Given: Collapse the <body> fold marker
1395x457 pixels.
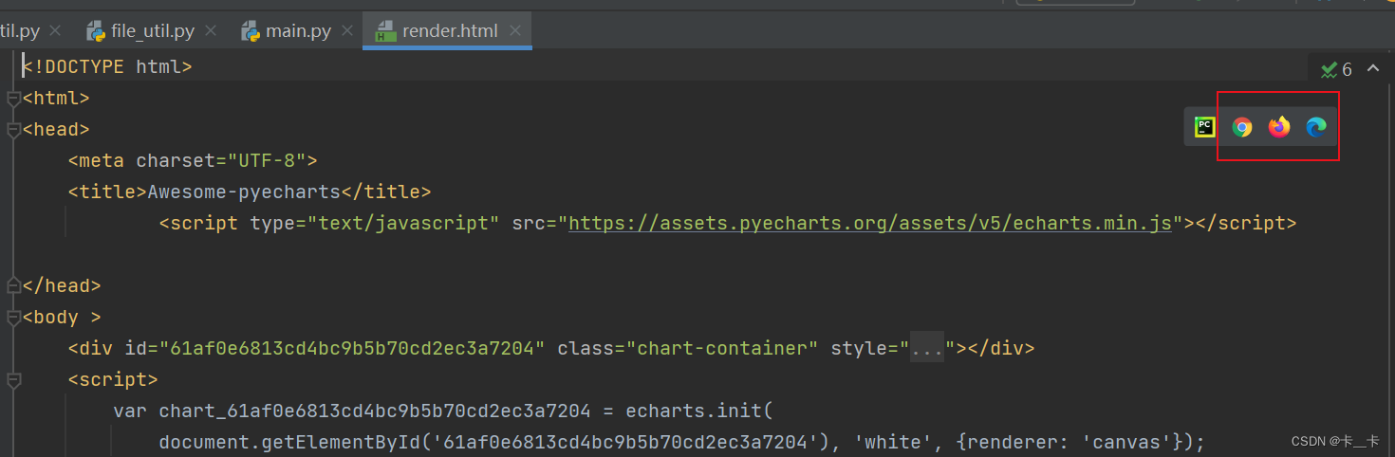Looking at the screenshot, I should (x=12, y=318).
